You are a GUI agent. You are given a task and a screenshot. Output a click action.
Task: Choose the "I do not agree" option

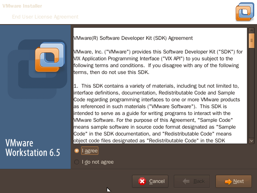point(77,162)
